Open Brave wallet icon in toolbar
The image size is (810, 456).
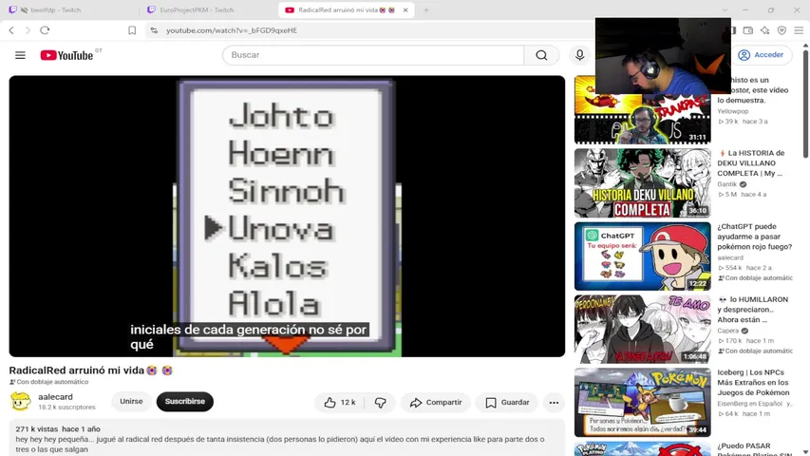point(748,30)
